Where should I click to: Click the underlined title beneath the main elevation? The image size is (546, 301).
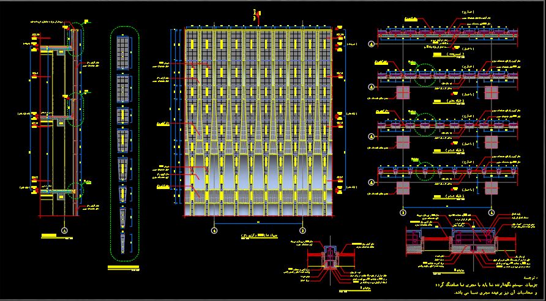coord(260,236)
